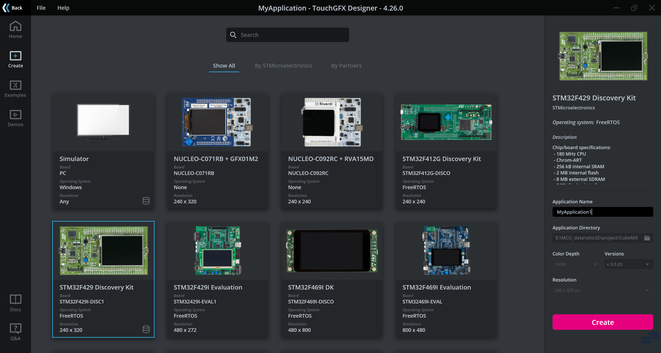Browse application directory with folder icon
Screen dimensions: 661x353
tap(647, 238)
